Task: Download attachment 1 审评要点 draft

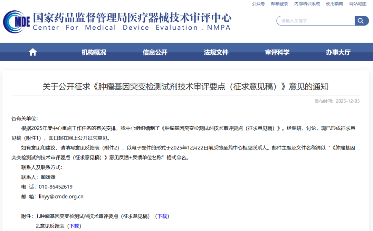Action: coord(163,216)
